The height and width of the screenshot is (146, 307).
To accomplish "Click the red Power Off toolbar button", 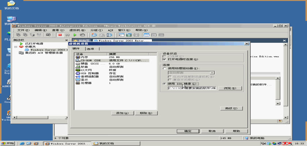I will [60, 35].
